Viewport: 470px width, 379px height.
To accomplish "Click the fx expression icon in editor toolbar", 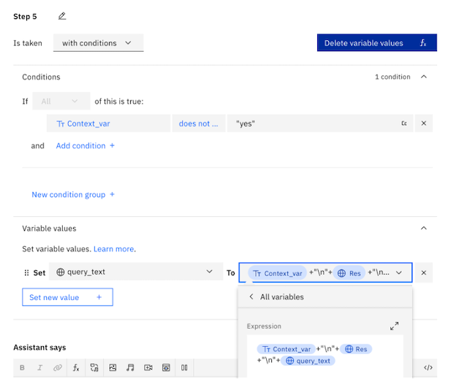I will pos(75,367).
